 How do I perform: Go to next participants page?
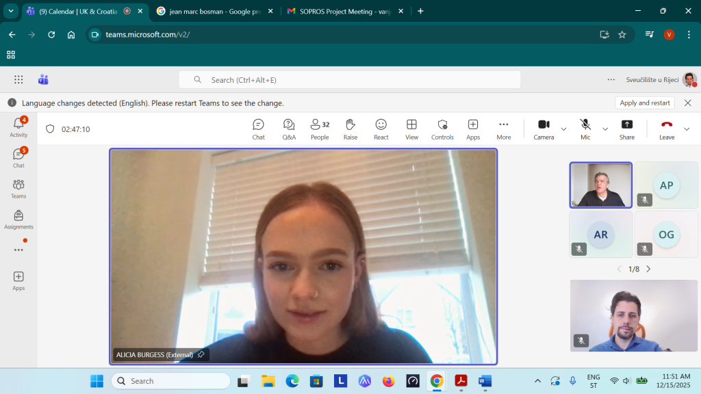tap(648, 269)
